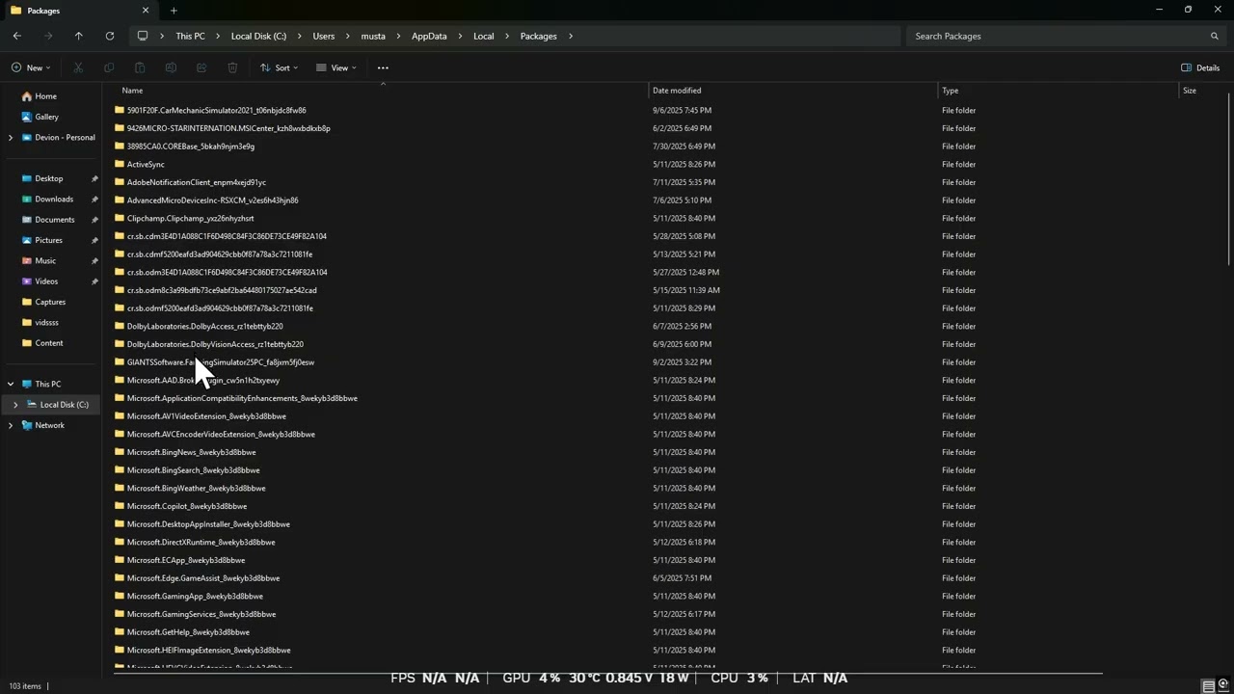
Task: Click the Rename icon in toolbar
Action: click(171, 67)
